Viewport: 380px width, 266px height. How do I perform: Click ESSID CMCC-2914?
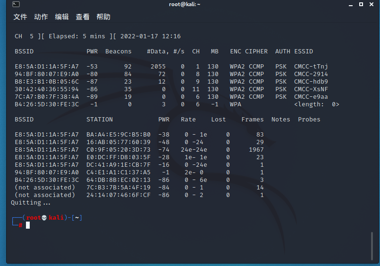(x=311, y=74)
